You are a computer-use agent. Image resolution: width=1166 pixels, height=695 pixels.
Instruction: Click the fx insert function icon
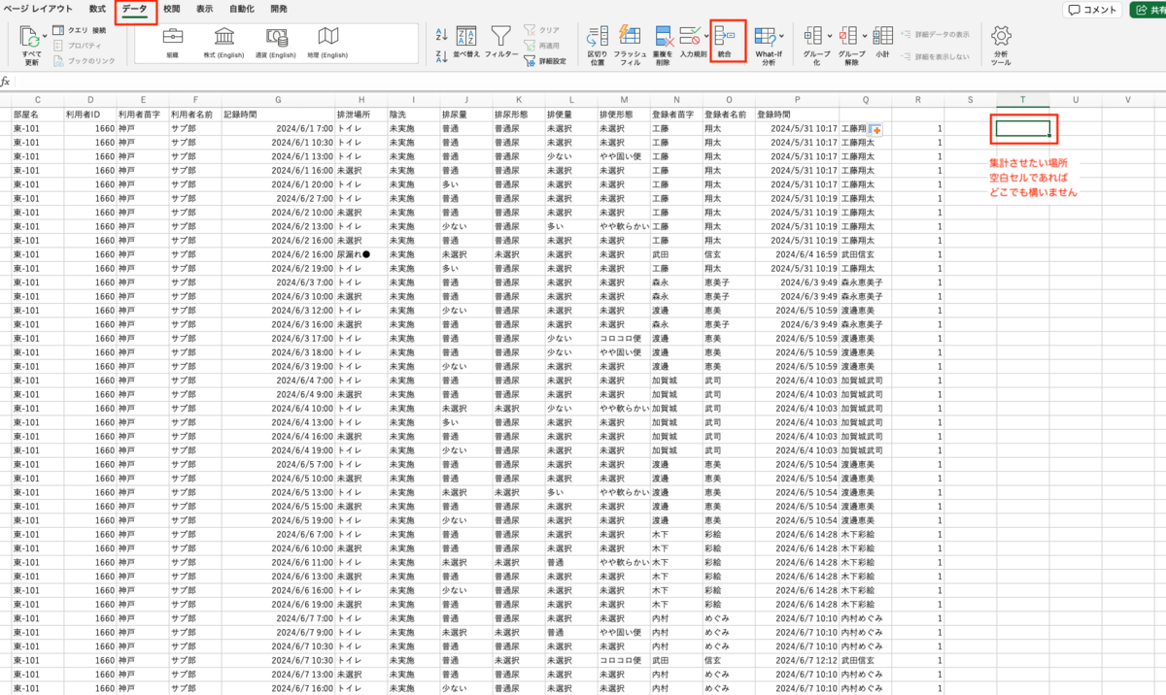(x=6, y=82)
